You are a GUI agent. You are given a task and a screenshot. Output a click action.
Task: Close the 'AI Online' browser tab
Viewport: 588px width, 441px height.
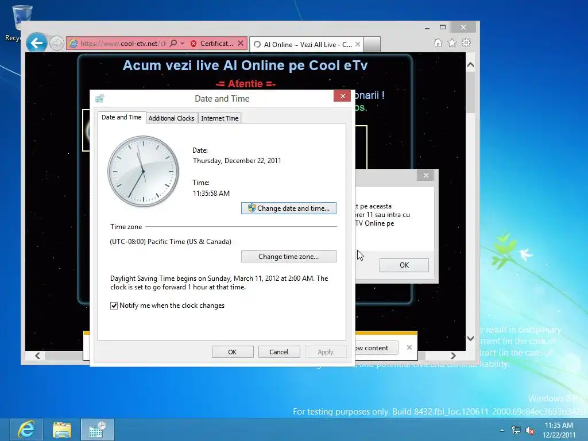click(x=357, y=44)
